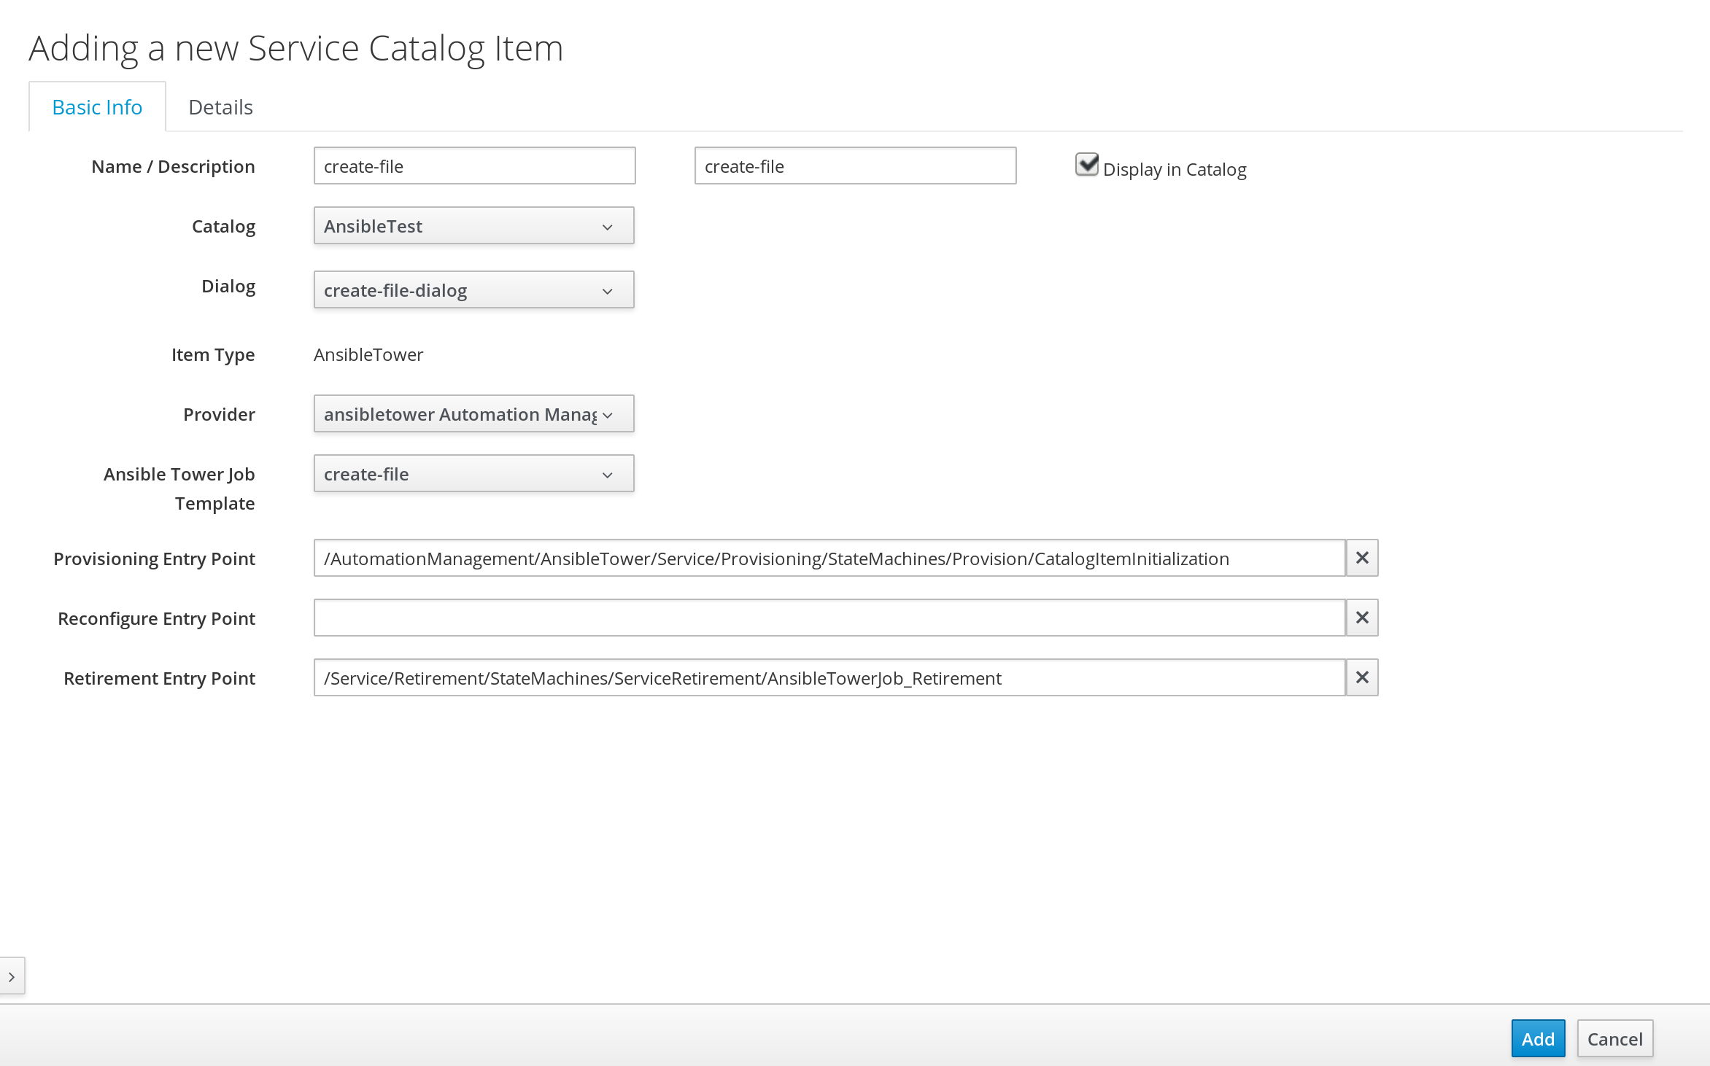The image size is (1710, 1066).
Task: Open the Catalog dropdown showing AnsibleTest
Action: tap(473, 226)
